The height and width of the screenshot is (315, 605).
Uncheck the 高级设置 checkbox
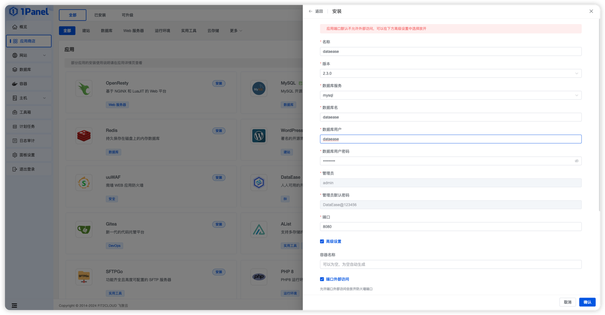point(322,241)
